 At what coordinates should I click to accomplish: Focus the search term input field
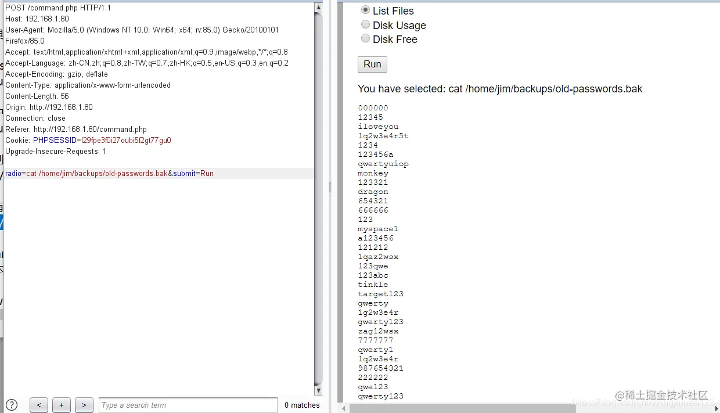(188, 405)
